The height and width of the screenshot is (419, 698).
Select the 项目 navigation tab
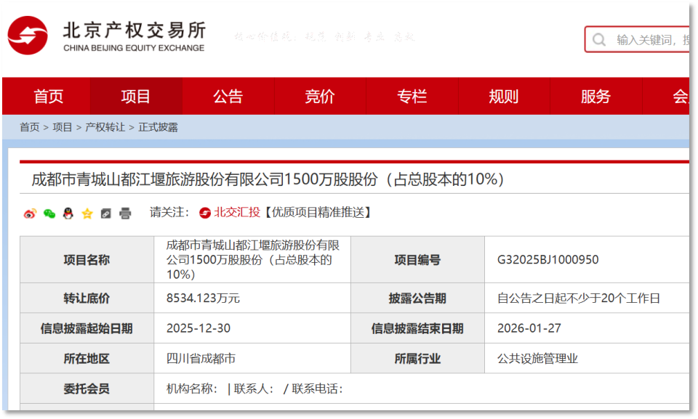136,95
